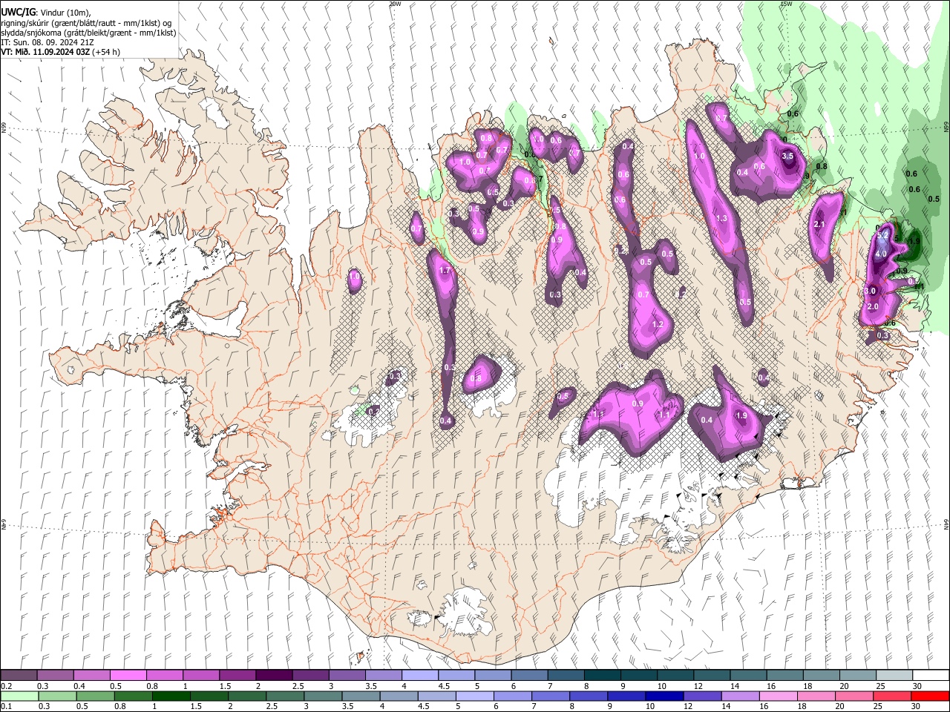
Task: Click the 2.1 snowfall value on the map
Action: [820, 224]
